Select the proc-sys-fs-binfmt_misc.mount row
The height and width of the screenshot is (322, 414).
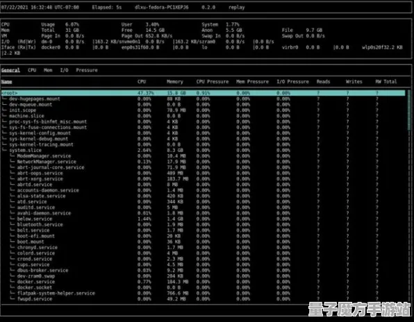(x=203, y=122)
